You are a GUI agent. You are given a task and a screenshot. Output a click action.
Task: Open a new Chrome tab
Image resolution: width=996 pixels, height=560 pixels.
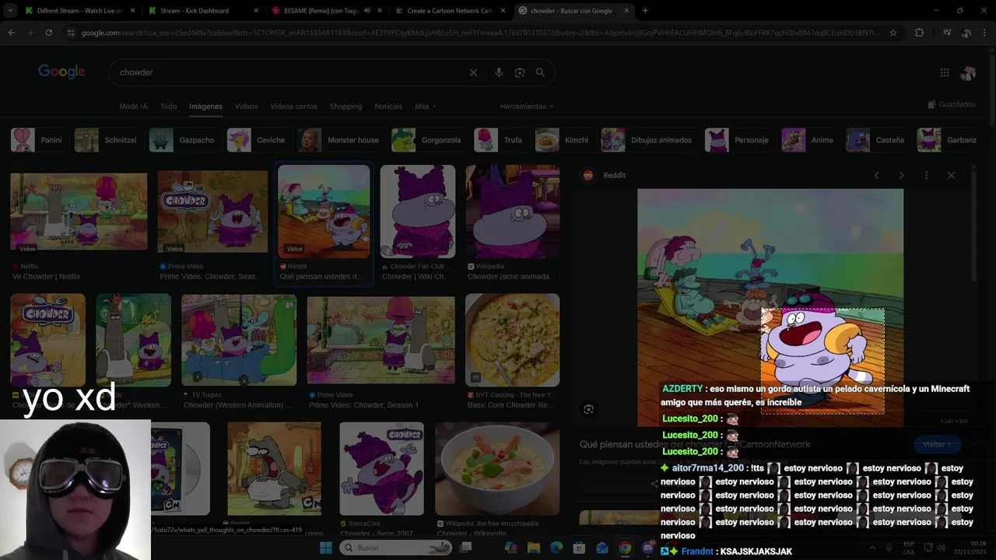[x=645, y=10]
